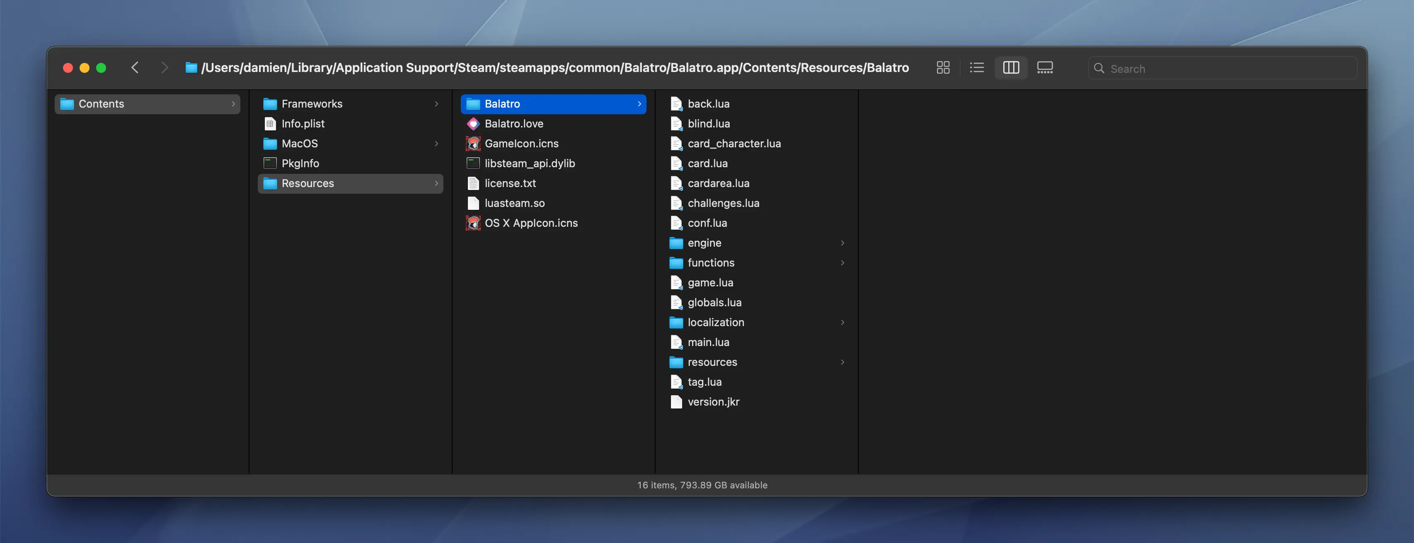
Task: Select card_character.lua file name
Action: tap(734, 144)
